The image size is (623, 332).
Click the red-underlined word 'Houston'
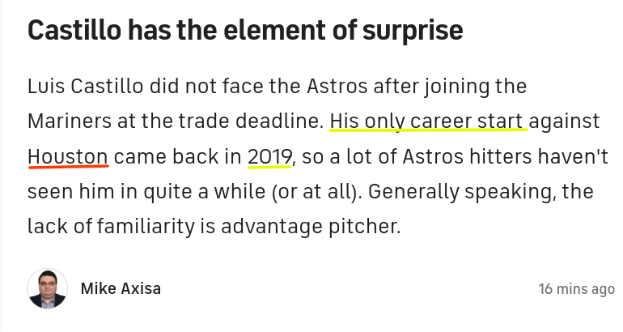pyautogui.click(x=68, y=156)
